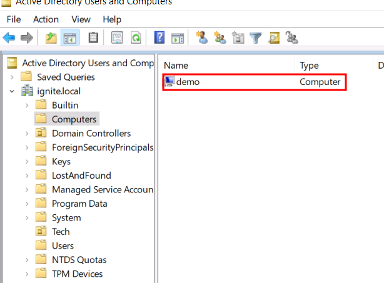Select the ignite.local domain label
The width and height of the screenshot is (384, 283).
[59, 91]
